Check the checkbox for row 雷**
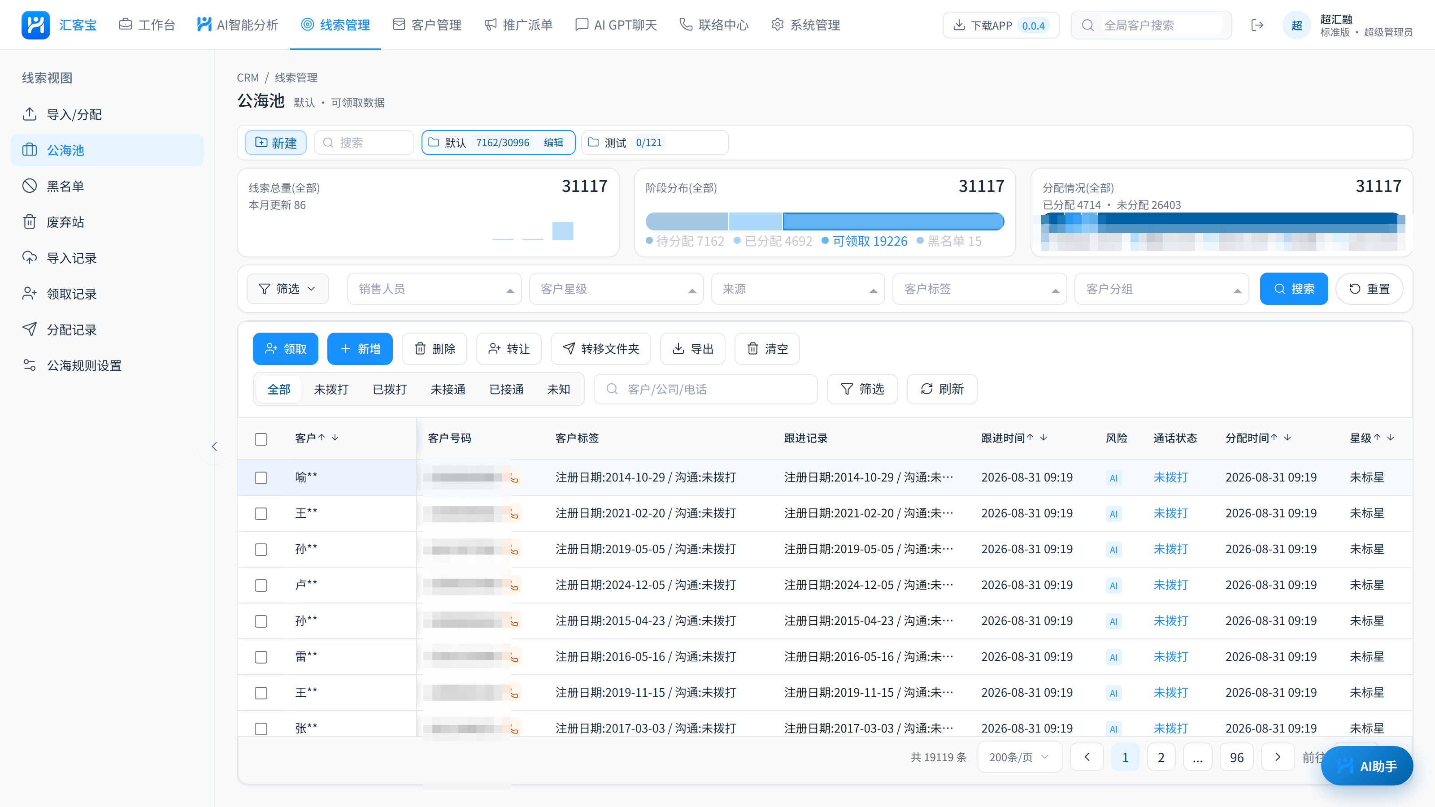The width and height of the screenshot is (1435, 807). click(261, 657)
